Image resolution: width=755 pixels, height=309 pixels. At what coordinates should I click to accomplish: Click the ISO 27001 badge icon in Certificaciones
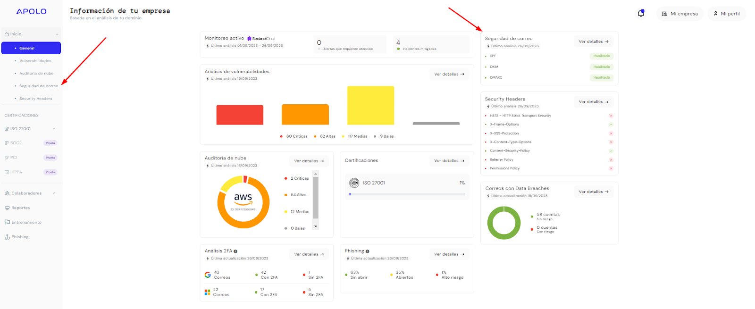click(354, 183)
